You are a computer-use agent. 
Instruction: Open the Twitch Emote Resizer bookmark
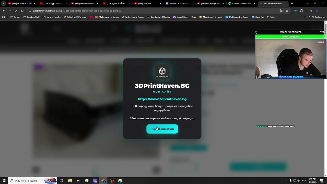click(133, 17)
